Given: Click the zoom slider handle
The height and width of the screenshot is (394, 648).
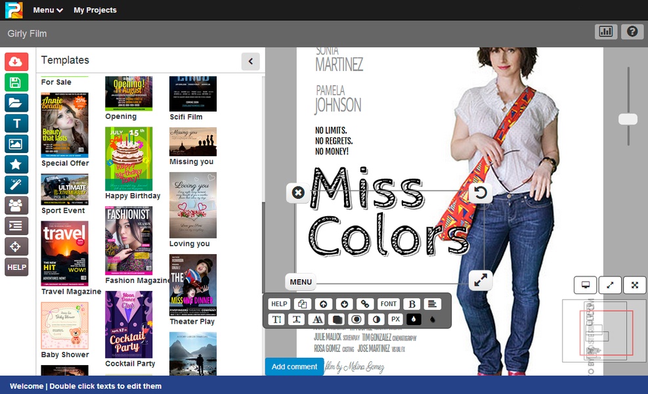Looking at the screenshot, I should 628,119.
